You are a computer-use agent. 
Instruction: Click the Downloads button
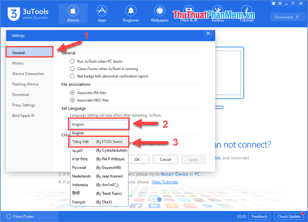[287, 17]
